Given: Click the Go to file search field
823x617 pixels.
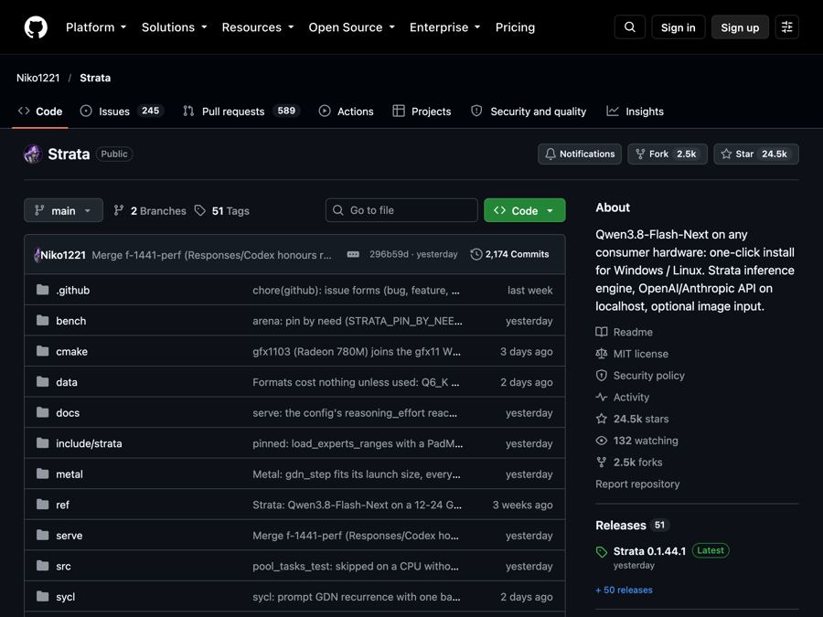Looking at the screenshot, I should click(401, 210).
